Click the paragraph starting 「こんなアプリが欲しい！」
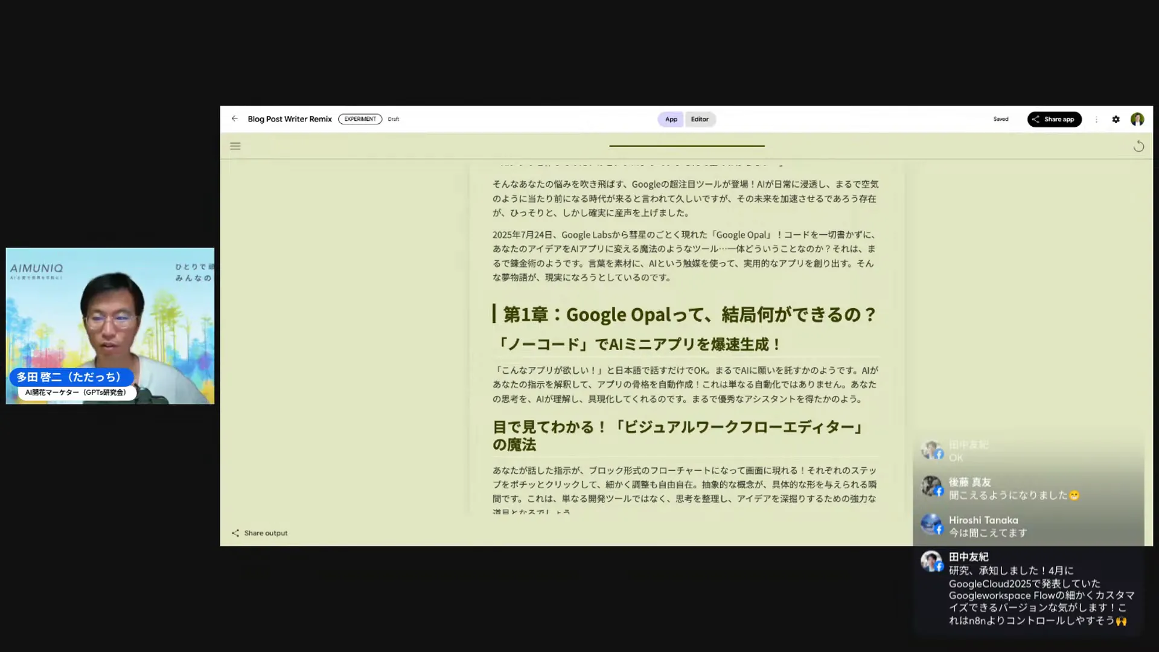The height and width of the screenshot is (652, 1159). (685, 385)
